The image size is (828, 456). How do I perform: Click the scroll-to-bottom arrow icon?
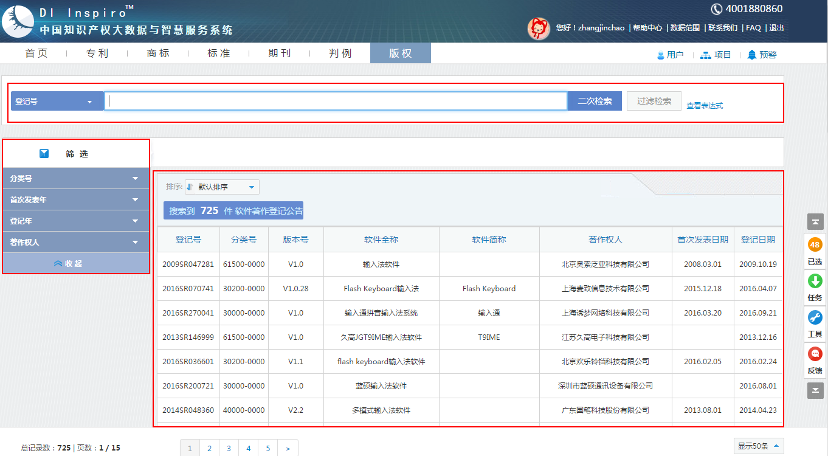click(815, 390)
